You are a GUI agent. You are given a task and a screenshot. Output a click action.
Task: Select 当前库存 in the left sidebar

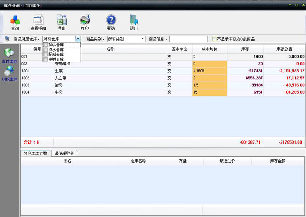9,56
